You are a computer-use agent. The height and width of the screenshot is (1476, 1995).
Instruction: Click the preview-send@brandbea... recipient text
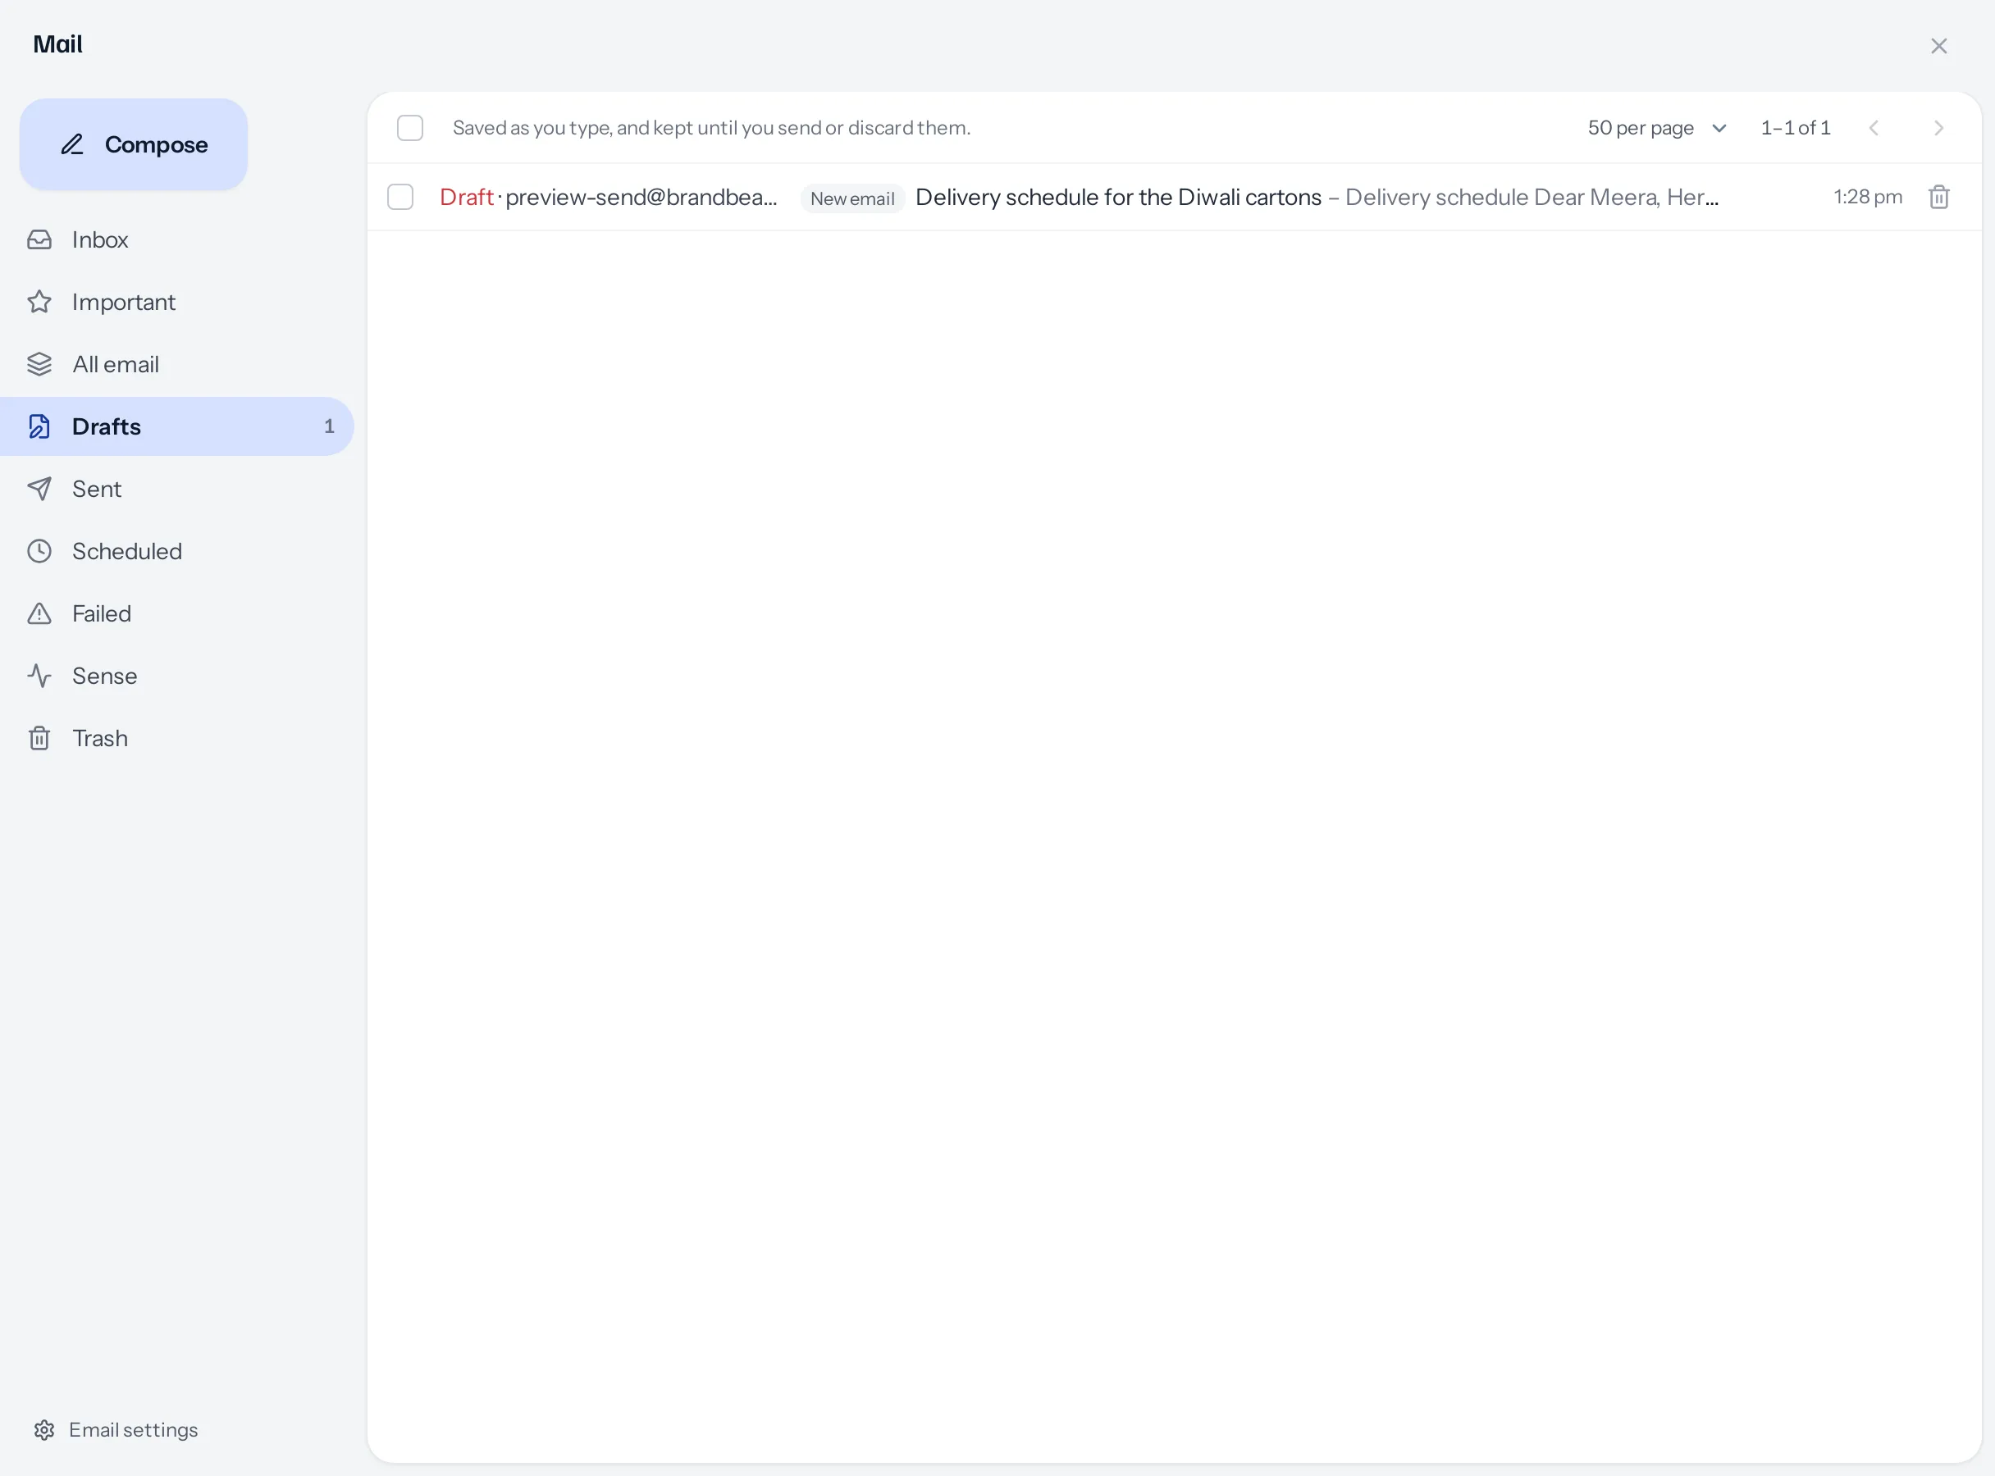(x=641, y=197)
